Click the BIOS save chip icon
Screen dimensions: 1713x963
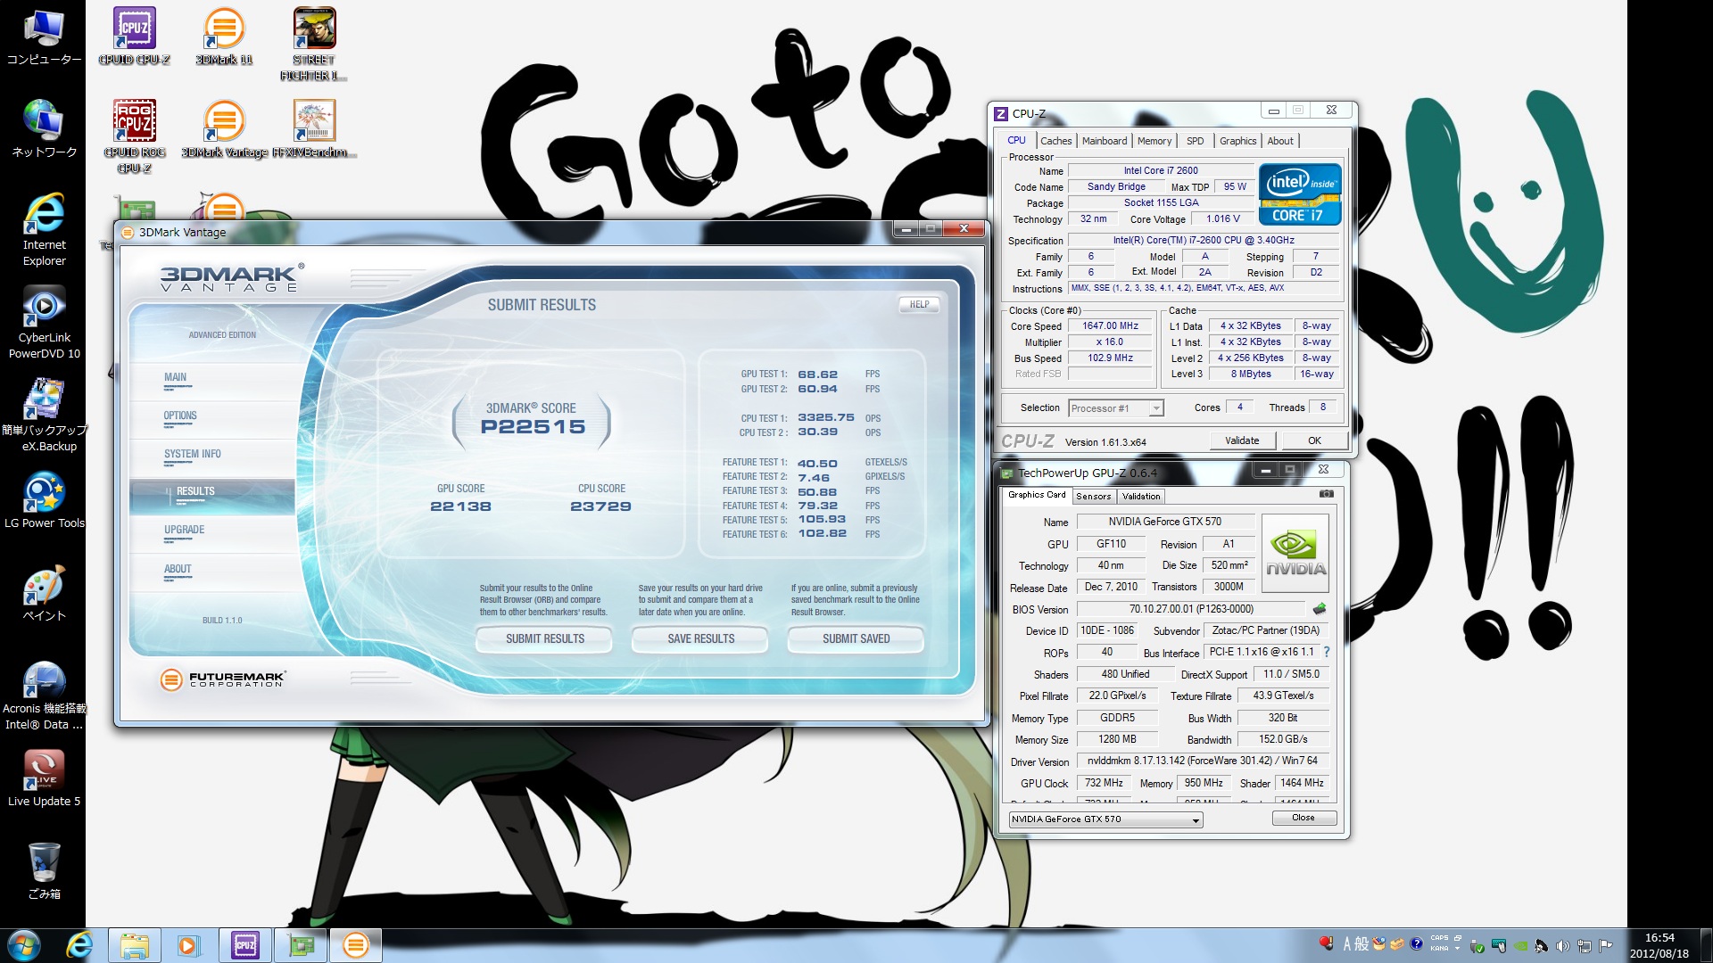coord(1320,609)
